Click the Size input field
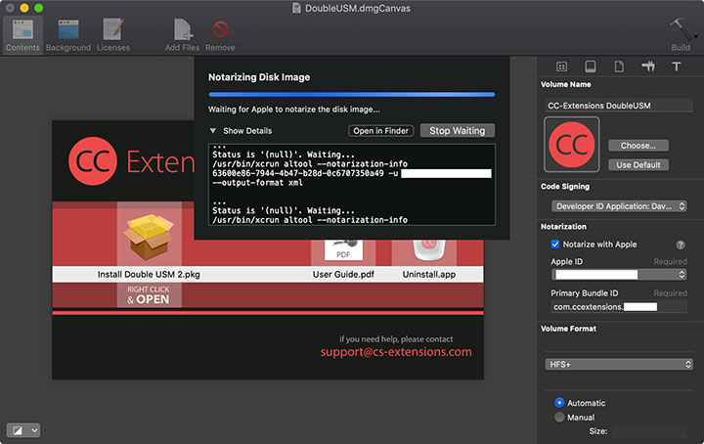 click(649, 431)
